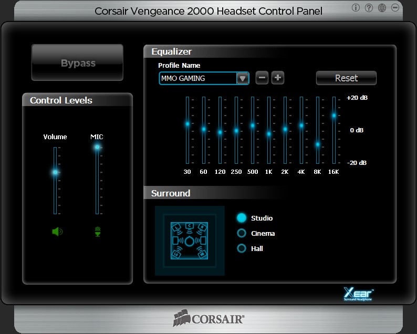Click the Volume slider handle
This screenshot has width=417, height=334.
[55, 172]
